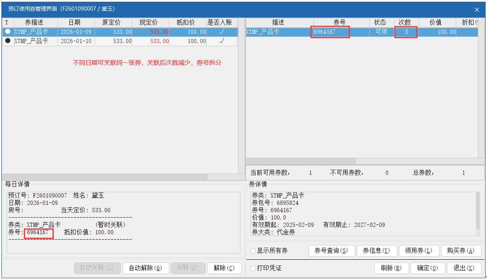
Task: Refresh the list with 刷新(R)
Action: (391, 268)
